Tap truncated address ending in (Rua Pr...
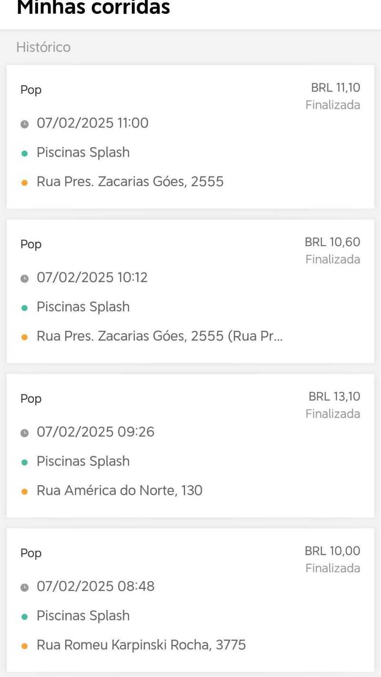Image resolution: width=381 pixels, height=677 pixels. 160,336
